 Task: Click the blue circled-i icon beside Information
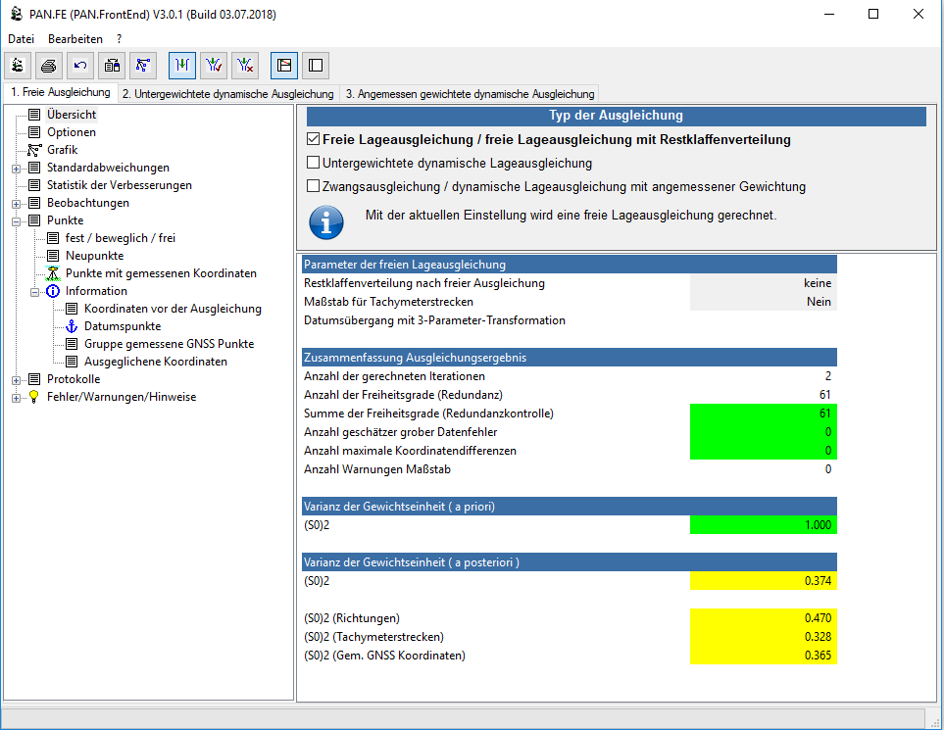click(x=54, y=291)
